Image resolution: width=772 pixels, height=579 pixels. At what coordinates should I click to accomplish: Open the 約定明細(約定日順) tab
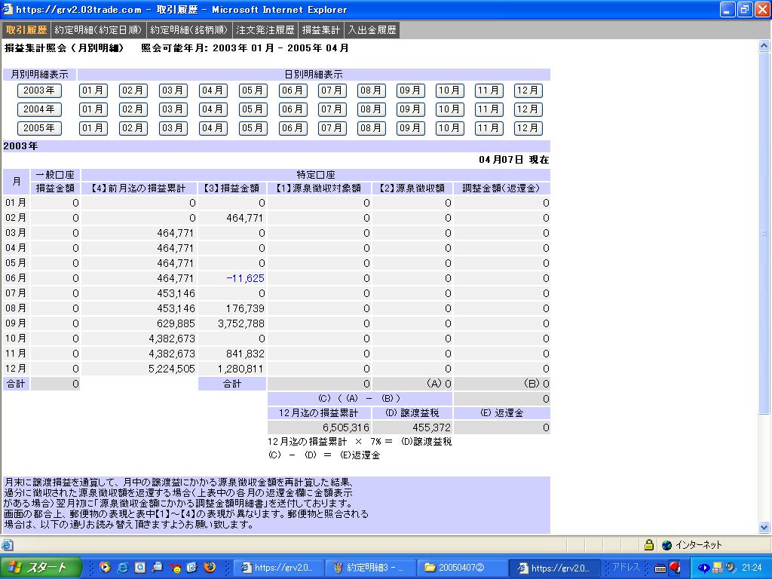coord(98,30)
